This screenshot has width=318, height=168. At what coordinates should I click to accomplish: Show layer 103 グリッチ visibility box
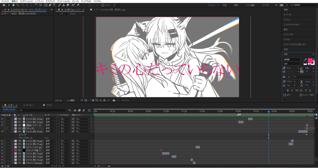coord(2,128)
